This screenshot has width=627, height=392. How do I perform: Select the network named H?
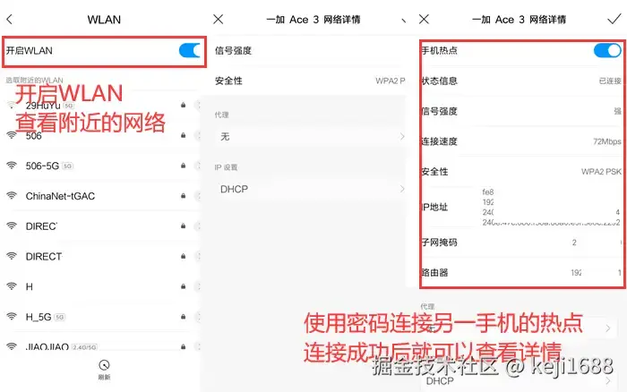(x=102, y=286)
